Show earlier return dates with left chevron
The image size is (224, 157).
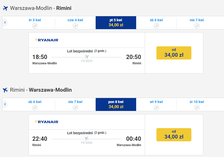click(x=5, y=104)
